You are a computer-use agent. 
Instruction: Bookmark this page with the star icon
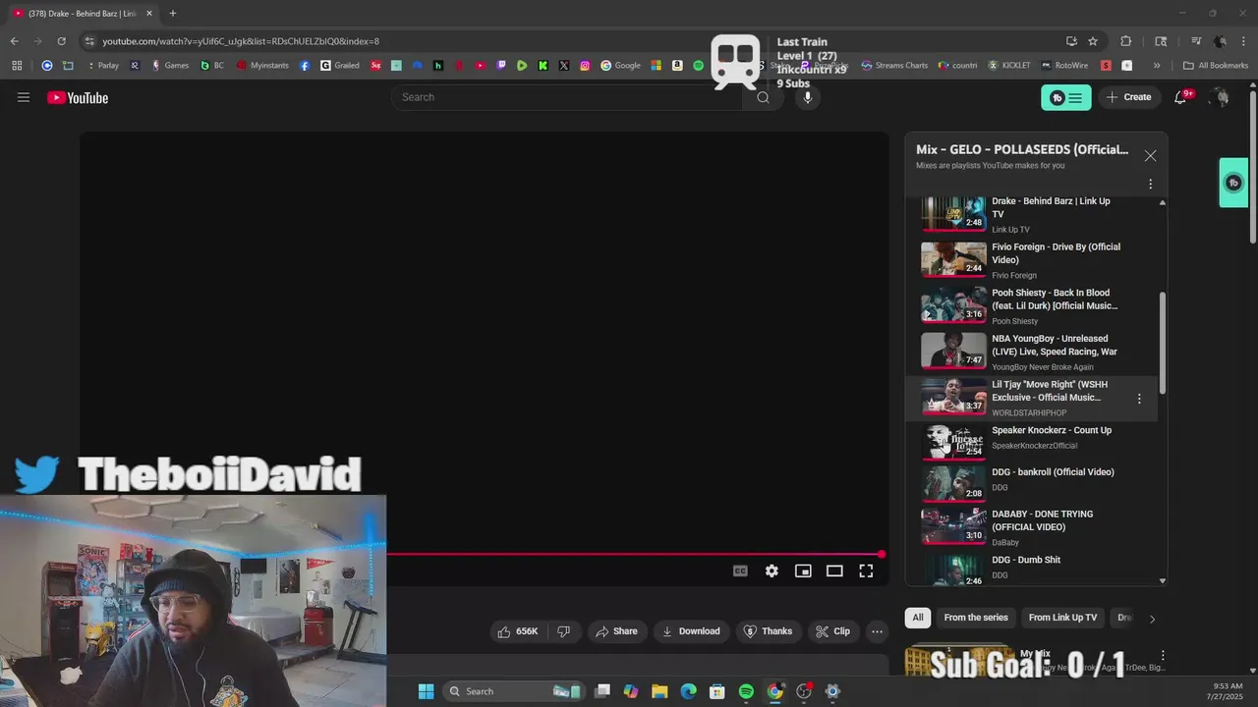point(1093,41)
